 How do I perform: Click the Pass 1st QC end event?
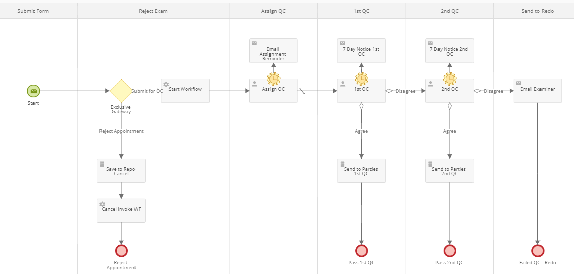click(x=361, y=251)
